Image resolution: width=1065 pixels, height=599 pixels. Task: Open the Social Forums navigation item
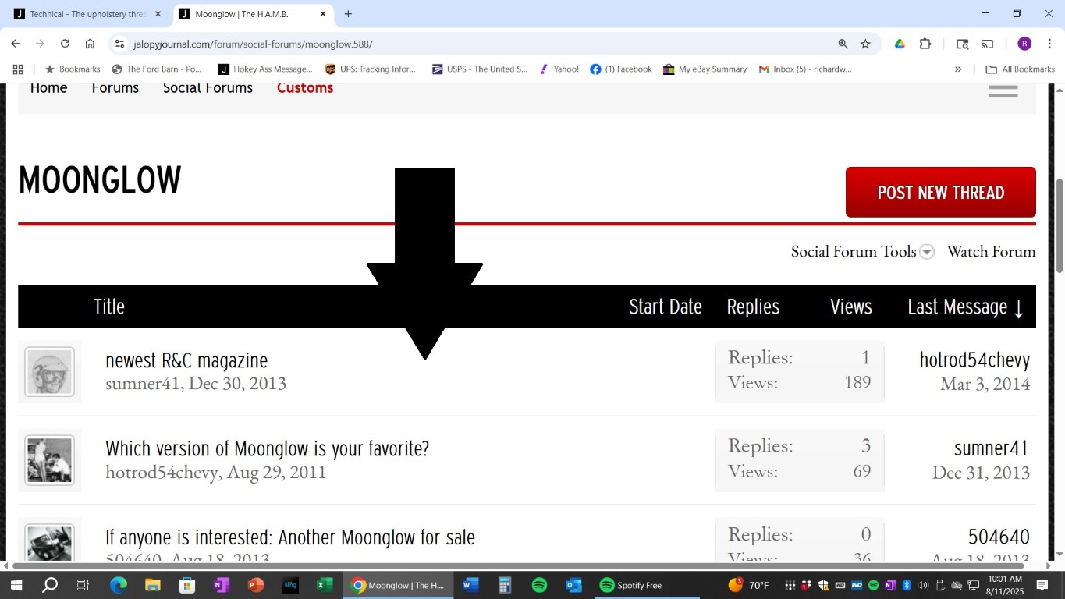(x=208, y=88)
